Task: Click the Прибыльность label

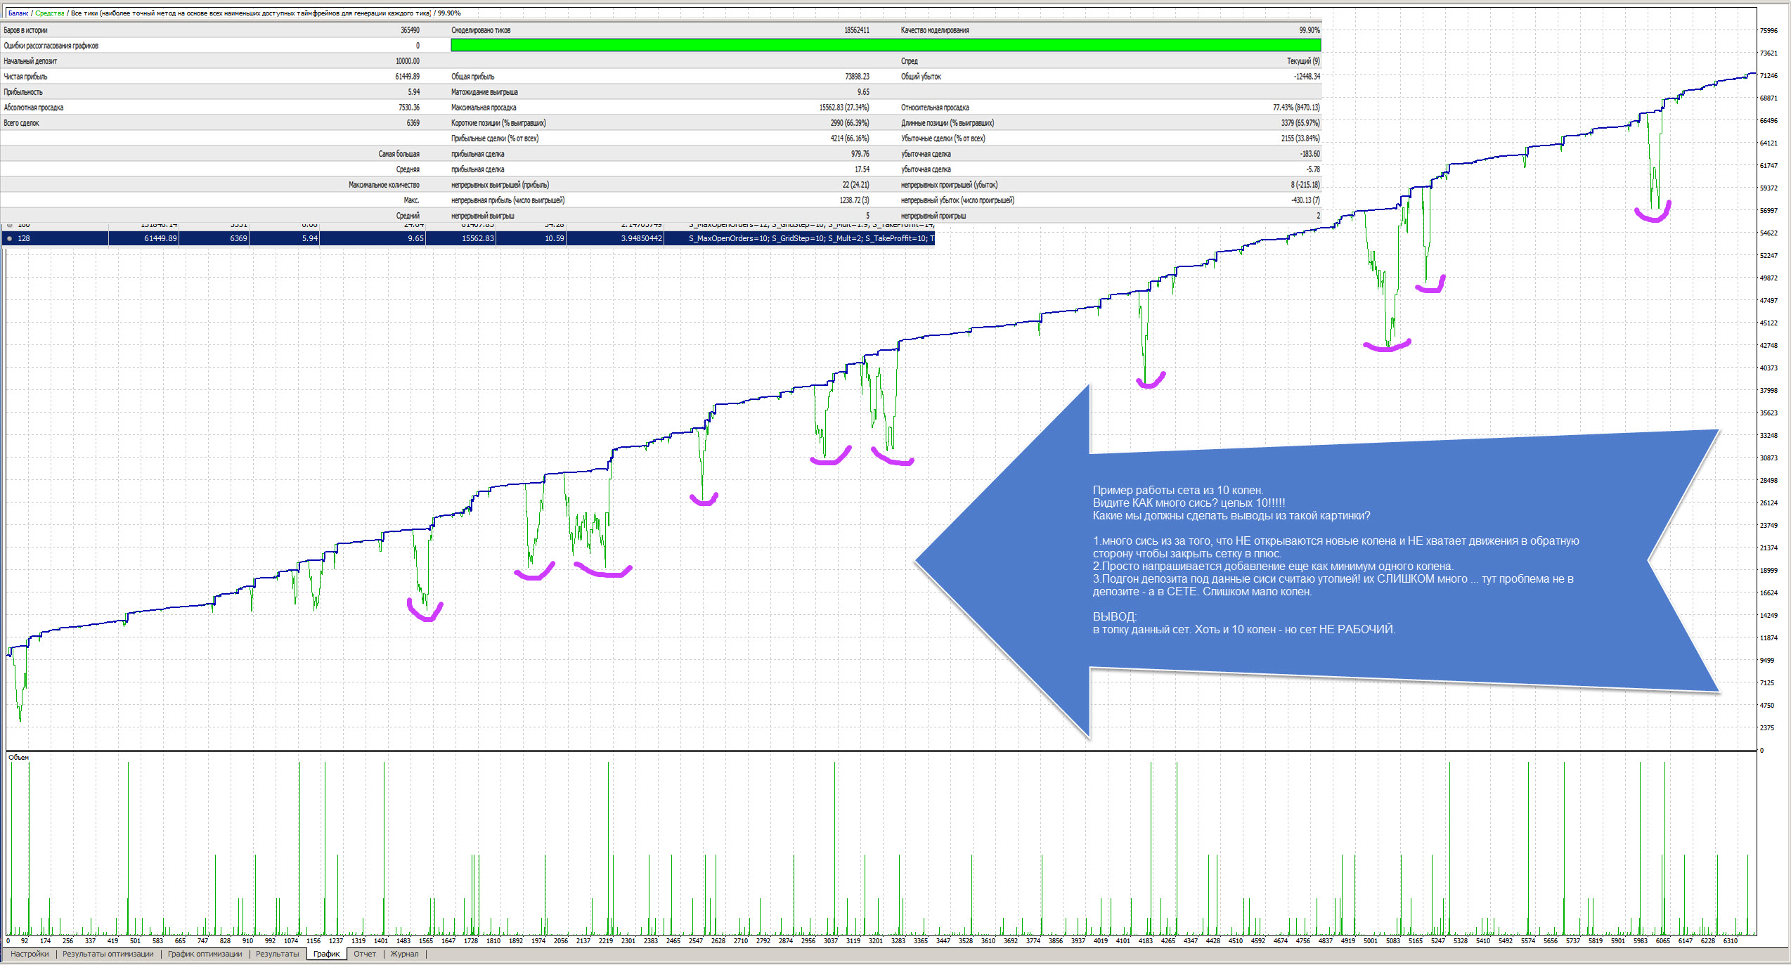Action: [23, 92]
